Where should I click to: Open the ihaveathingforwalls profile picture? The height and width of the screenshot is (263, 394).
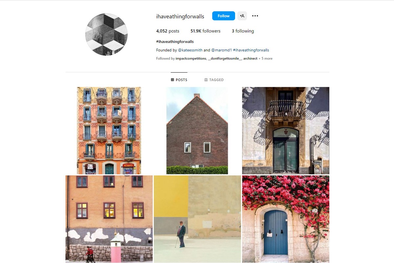(x=106, y=35)
